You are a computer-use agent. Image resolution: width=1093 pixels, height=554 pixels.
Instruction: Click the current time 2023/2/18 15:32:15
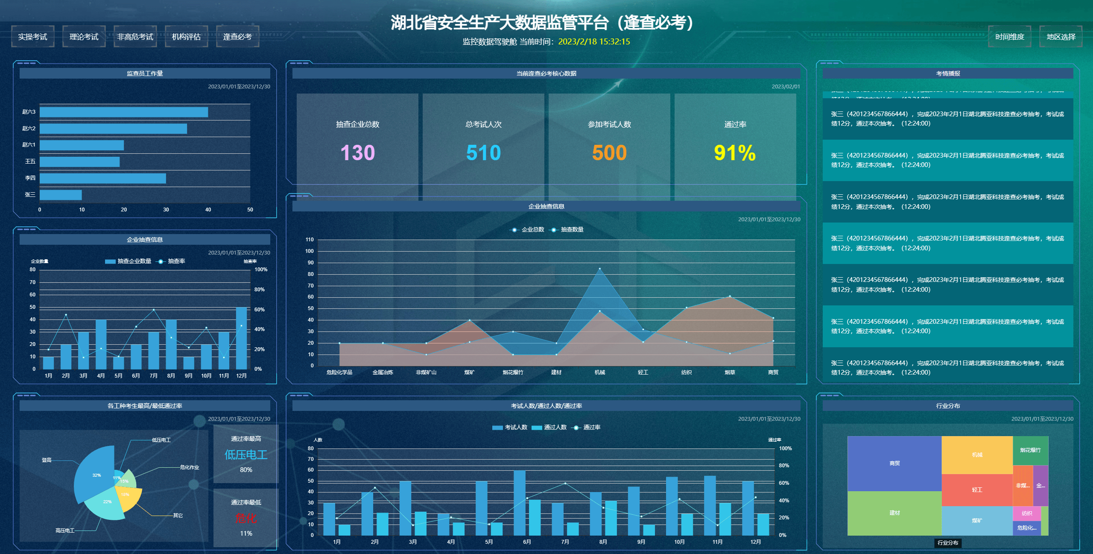(x=594, y=41)
